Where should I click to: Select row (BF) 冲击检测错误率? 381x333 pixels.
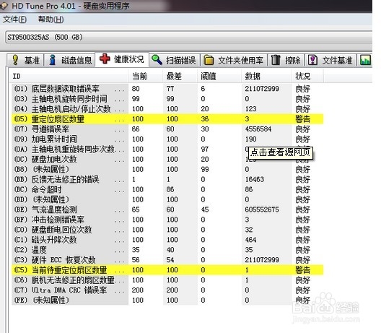(167, 220)
